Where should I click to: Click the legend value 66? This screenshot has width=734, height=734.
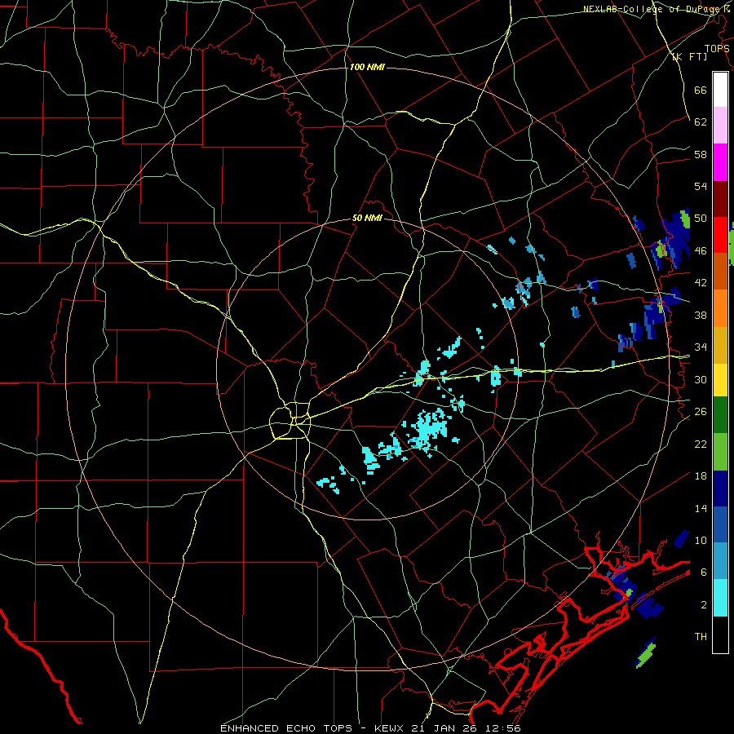[x=701, y=90]
